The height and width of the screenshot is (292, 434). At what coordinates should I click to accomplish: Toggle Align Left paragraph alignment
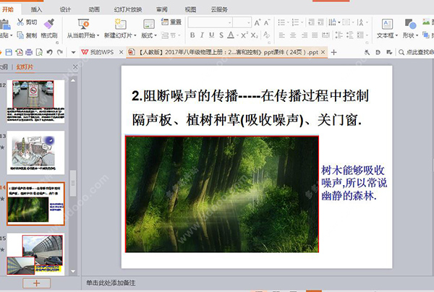click(282, 35)
